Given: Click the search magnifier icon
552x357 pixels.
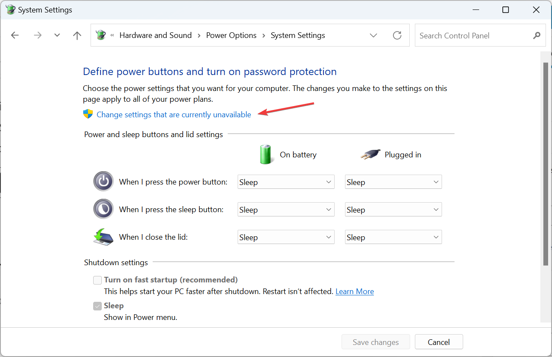Looking at the screenshot, I should coord(536,35).
